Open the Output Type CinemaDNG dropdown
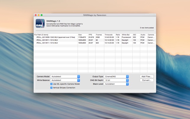This screenshot has height=119, width=190. coord(116,77)
